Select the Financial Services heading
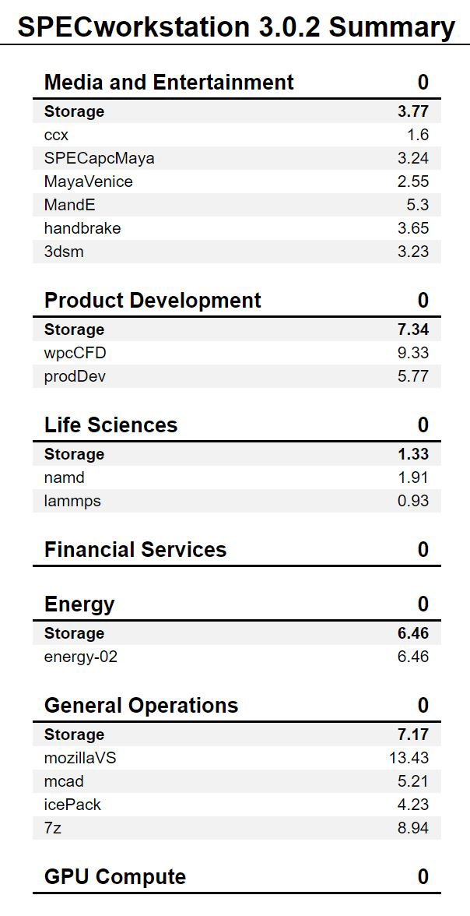Image resolution: width=470 pixels, height=916 pixels. pyautogui.click(x=135, y=550)
